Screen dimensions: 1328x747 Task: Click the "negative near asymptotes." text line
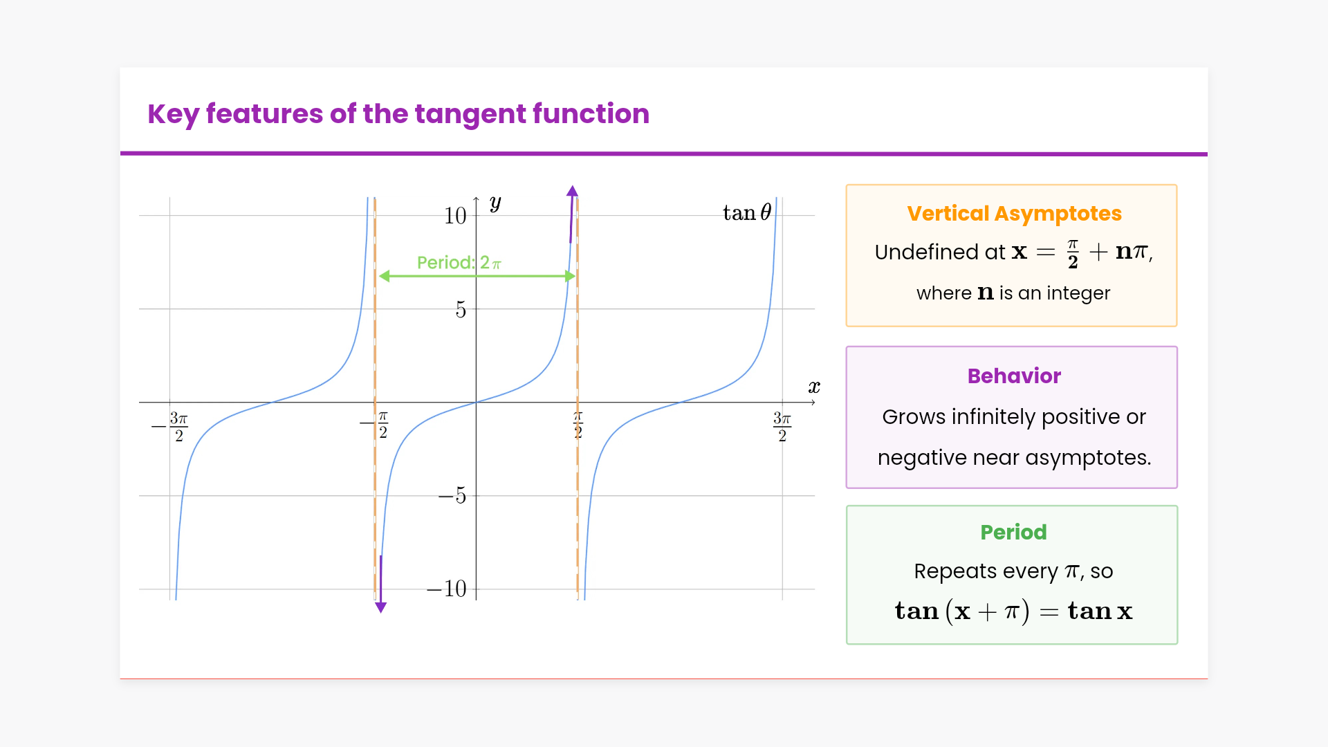coord(1014,458)
